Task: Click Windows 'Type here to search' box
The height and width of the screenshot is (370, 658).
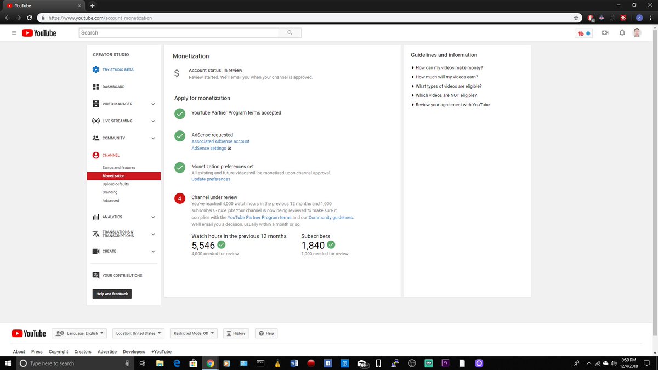Action: [x=76, y=363]
